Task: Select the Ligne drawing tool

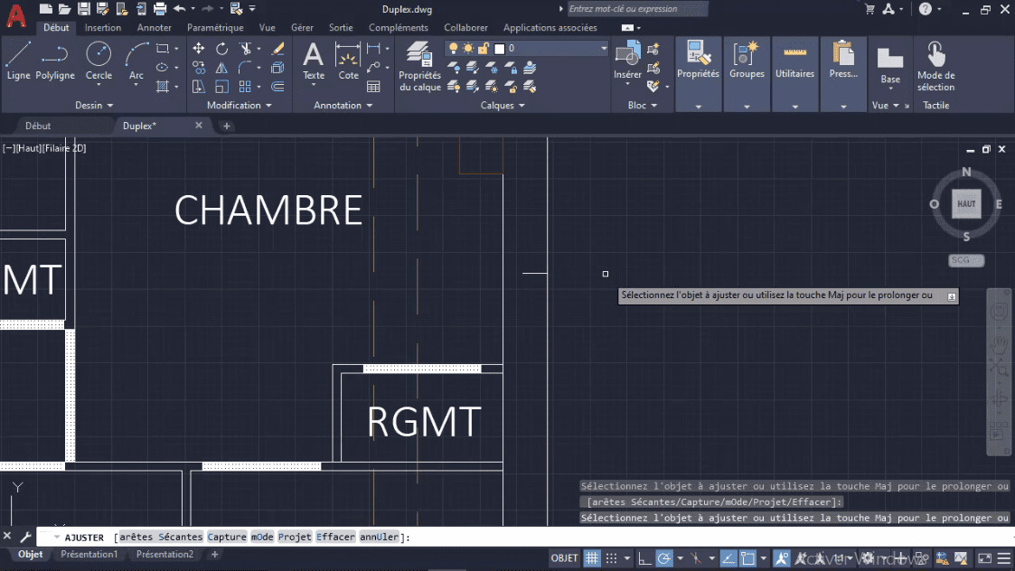Action: (18, 61)
